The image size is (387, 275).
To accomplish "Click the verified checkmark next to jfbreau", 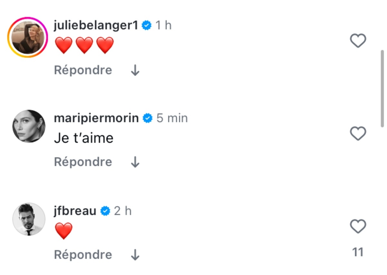I will click(105, 211).
